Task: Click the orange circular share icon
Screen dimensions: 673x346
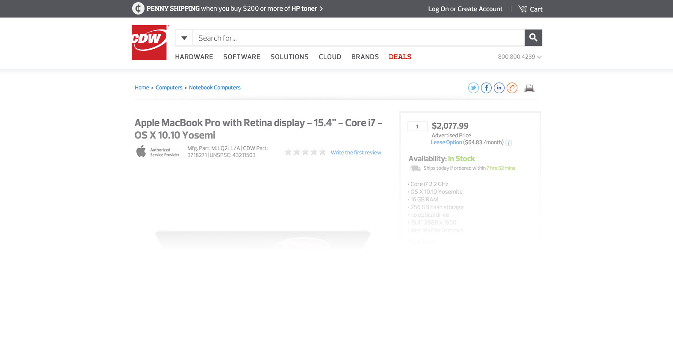Action: pyautogui.click(x=512, y=88)
